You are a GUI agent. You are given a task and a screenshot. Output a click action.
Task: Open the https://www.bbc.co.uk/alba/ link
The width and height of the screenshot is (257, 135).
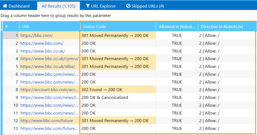(x=48, y=67)
